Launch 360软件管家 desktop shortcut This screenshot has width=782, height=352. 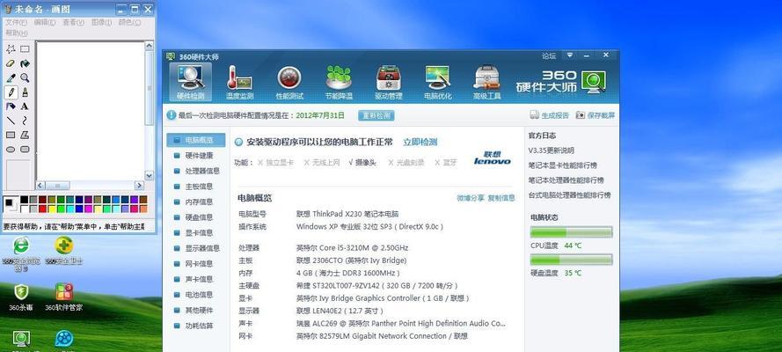pos(64,297)
